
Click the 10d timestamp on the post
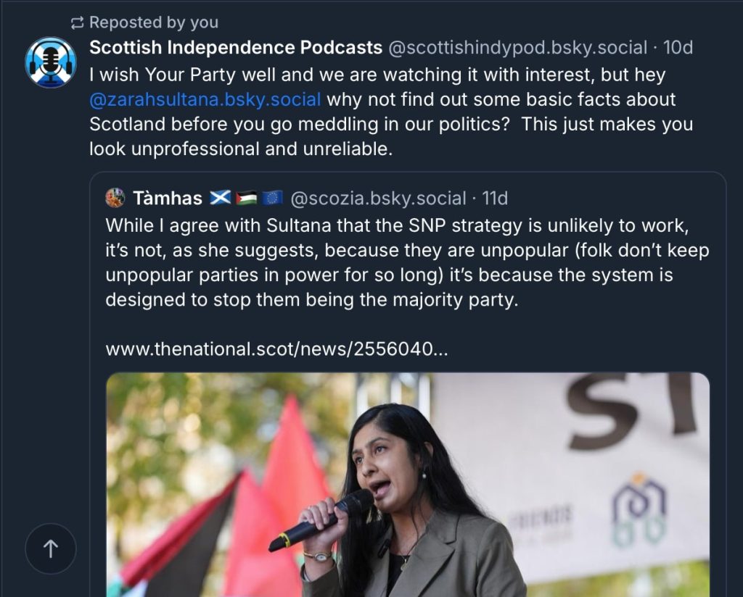[678, 47]
